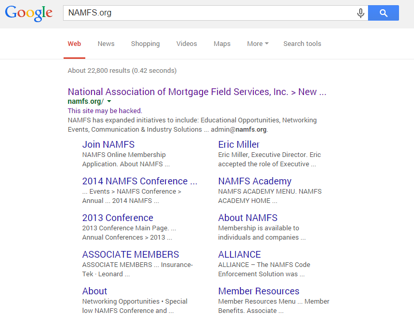Switch to the Shopping tab
Viewport: 414px width, 315px height.
[x=145, y=44]
